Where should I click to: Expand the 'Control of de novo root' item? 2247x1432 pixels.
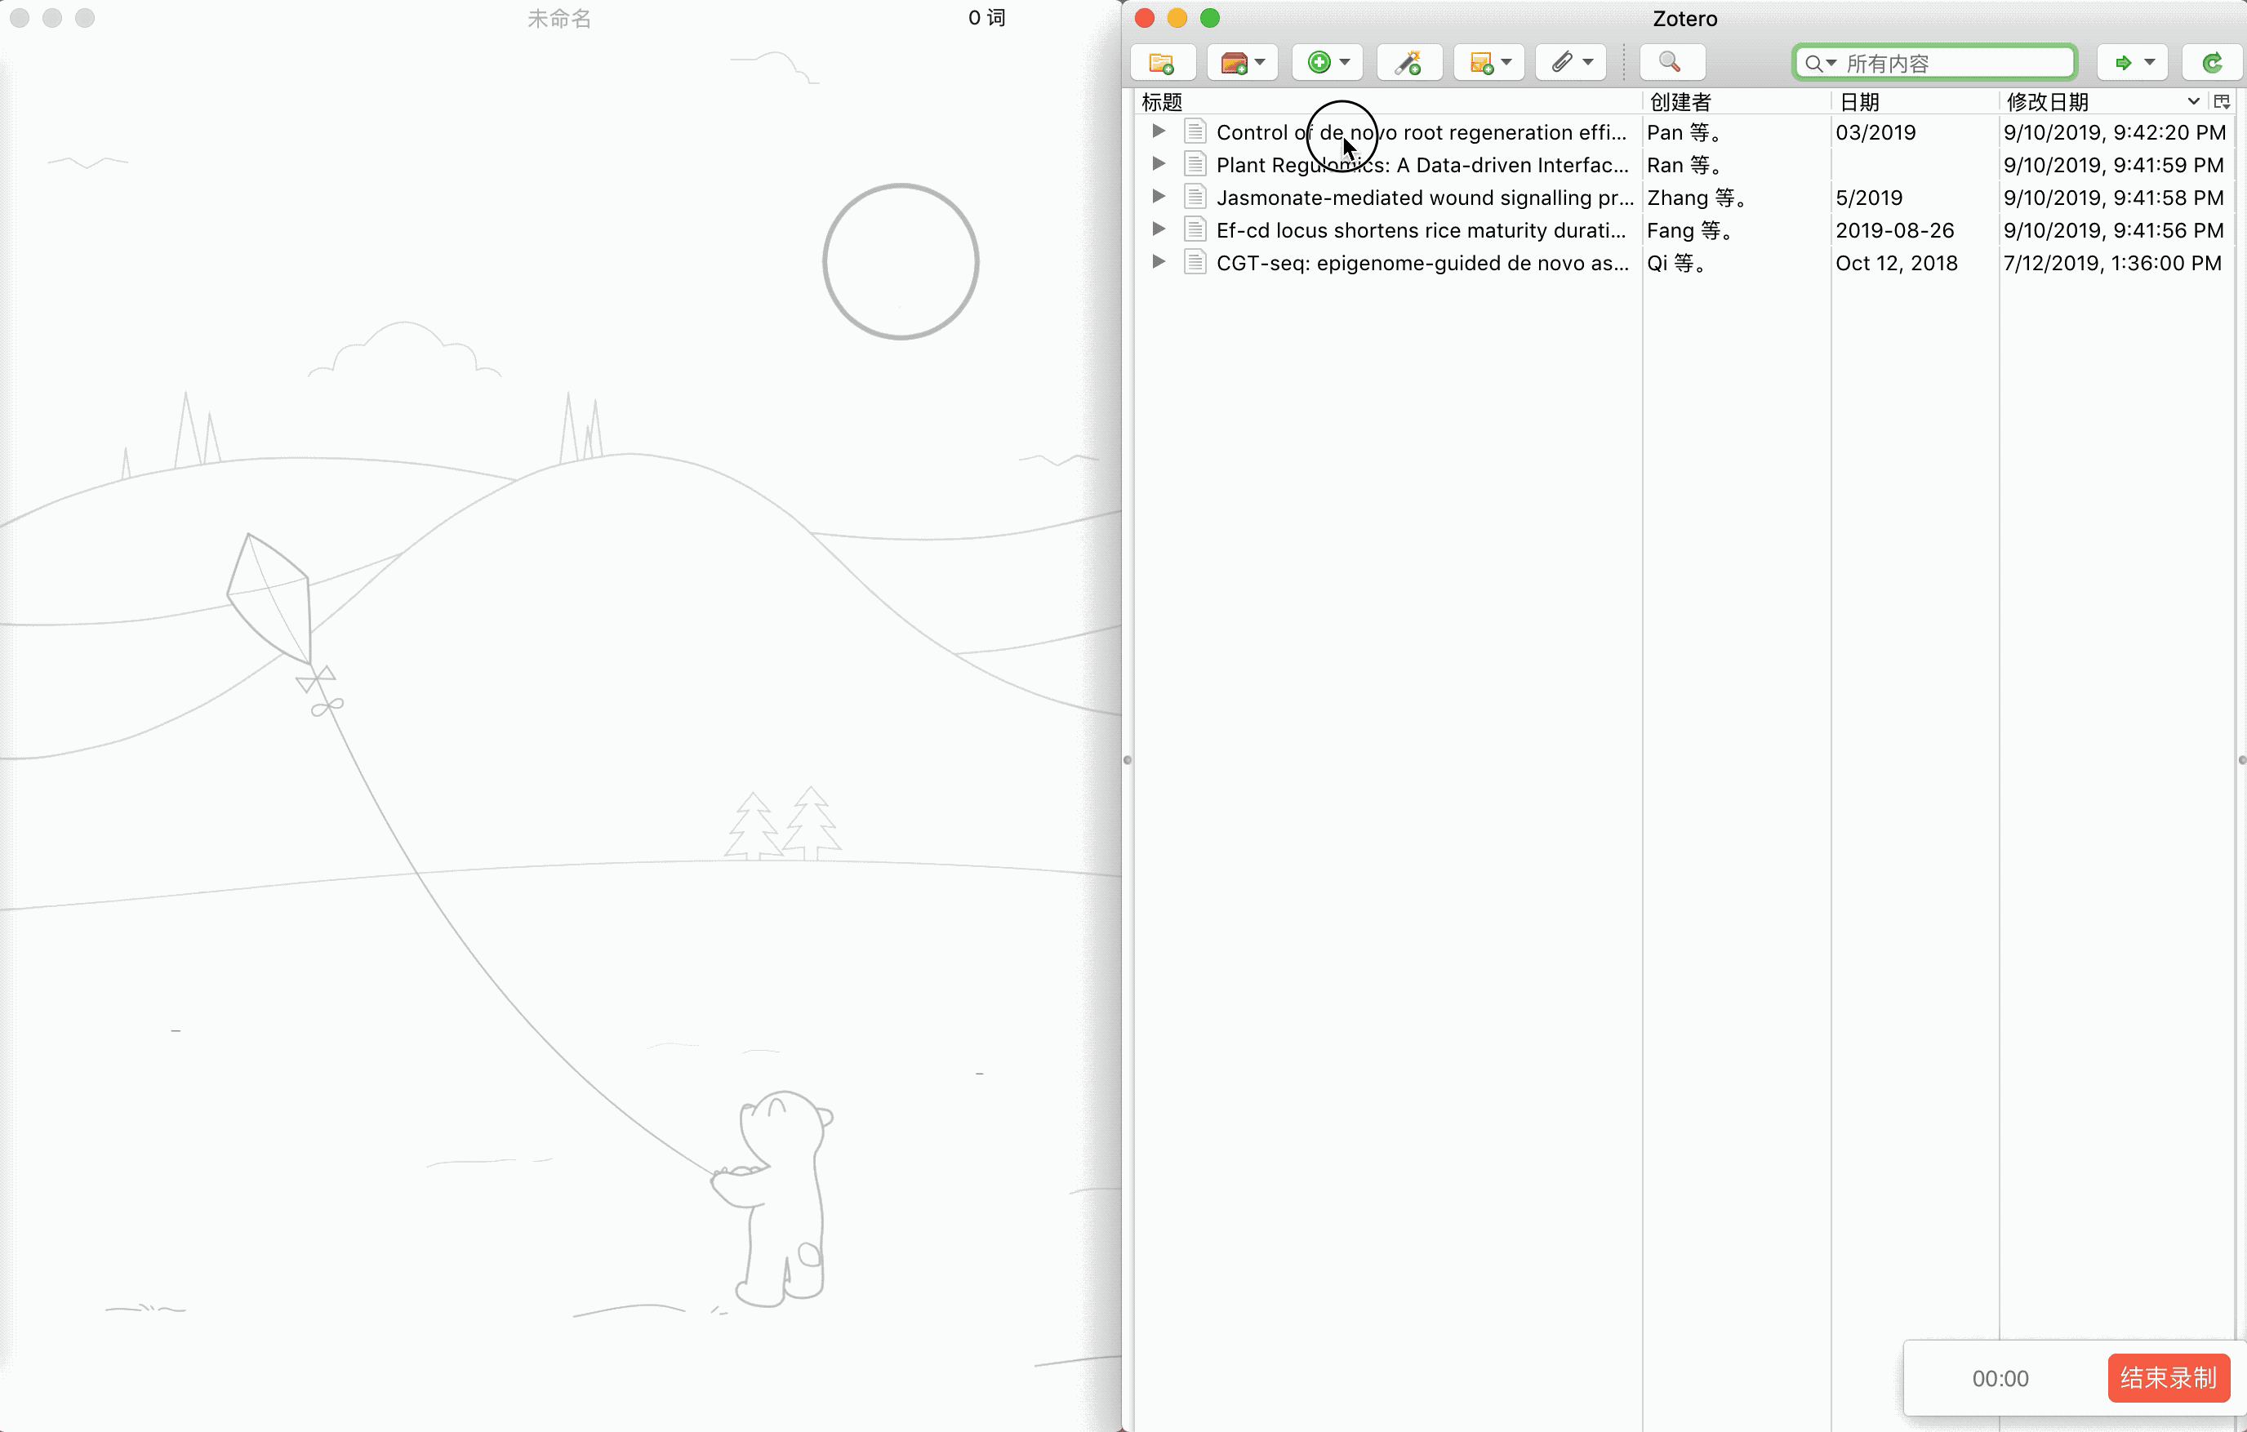pyautogui.click(x=1158, y=131)
